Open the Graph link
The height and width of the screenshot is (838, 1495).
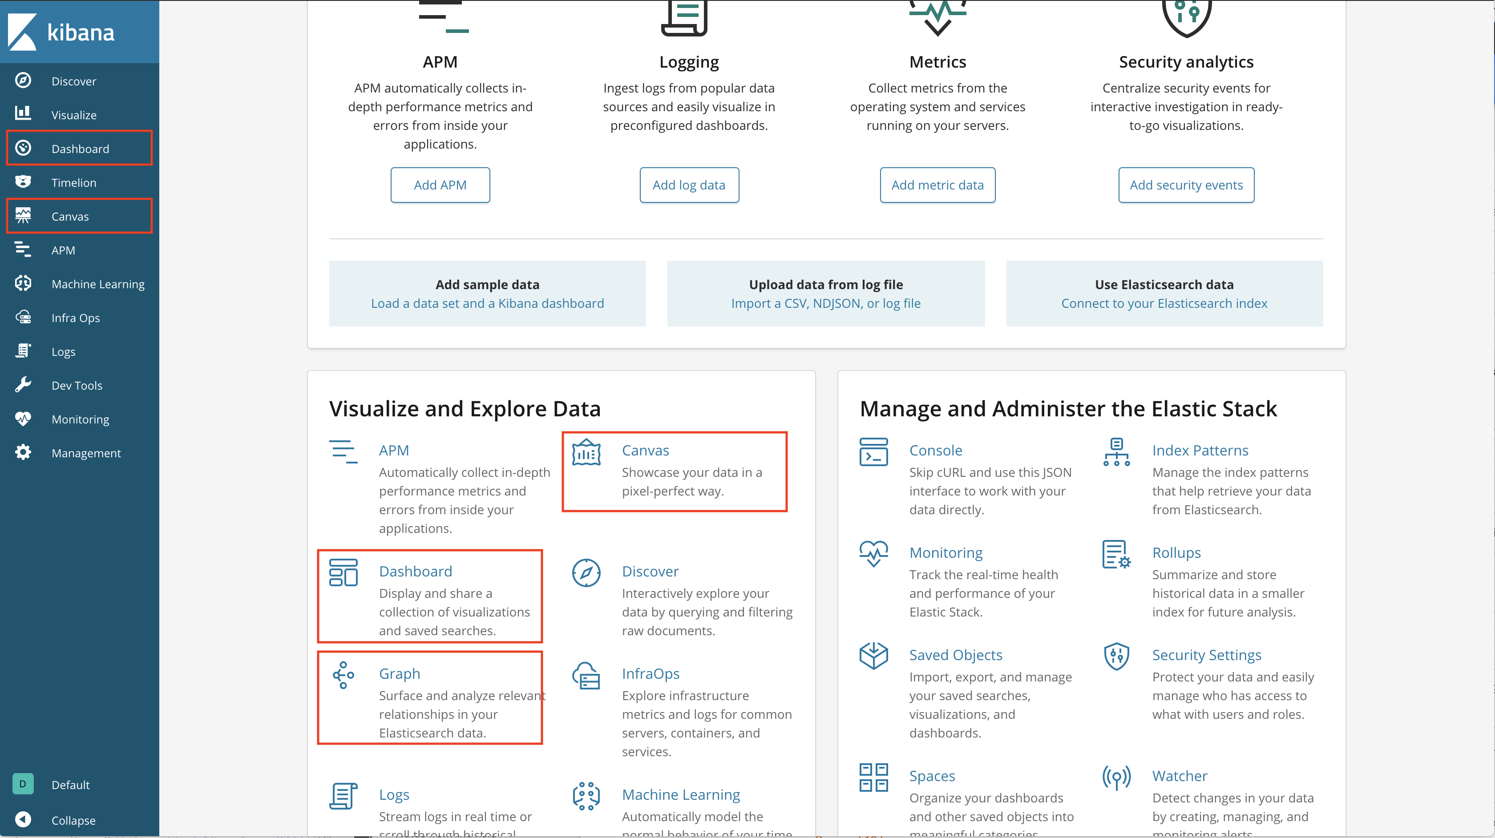[x=399, y=674]
